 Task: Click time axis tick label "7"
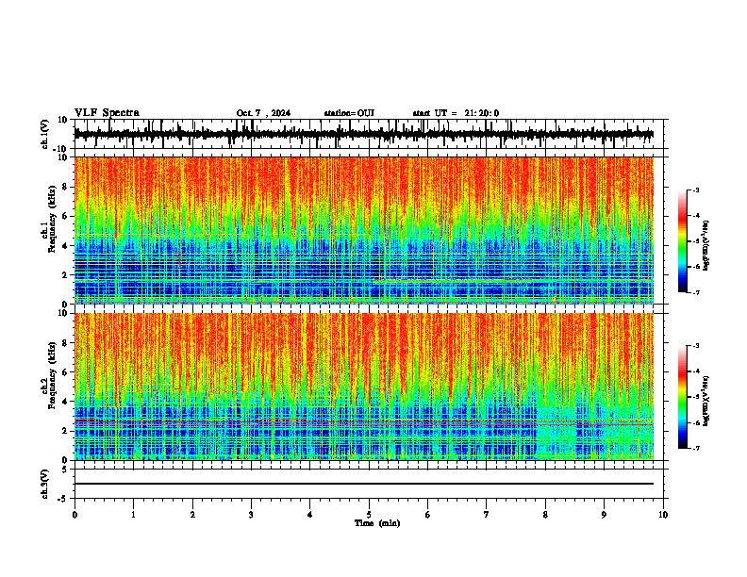tap(487, 515)
